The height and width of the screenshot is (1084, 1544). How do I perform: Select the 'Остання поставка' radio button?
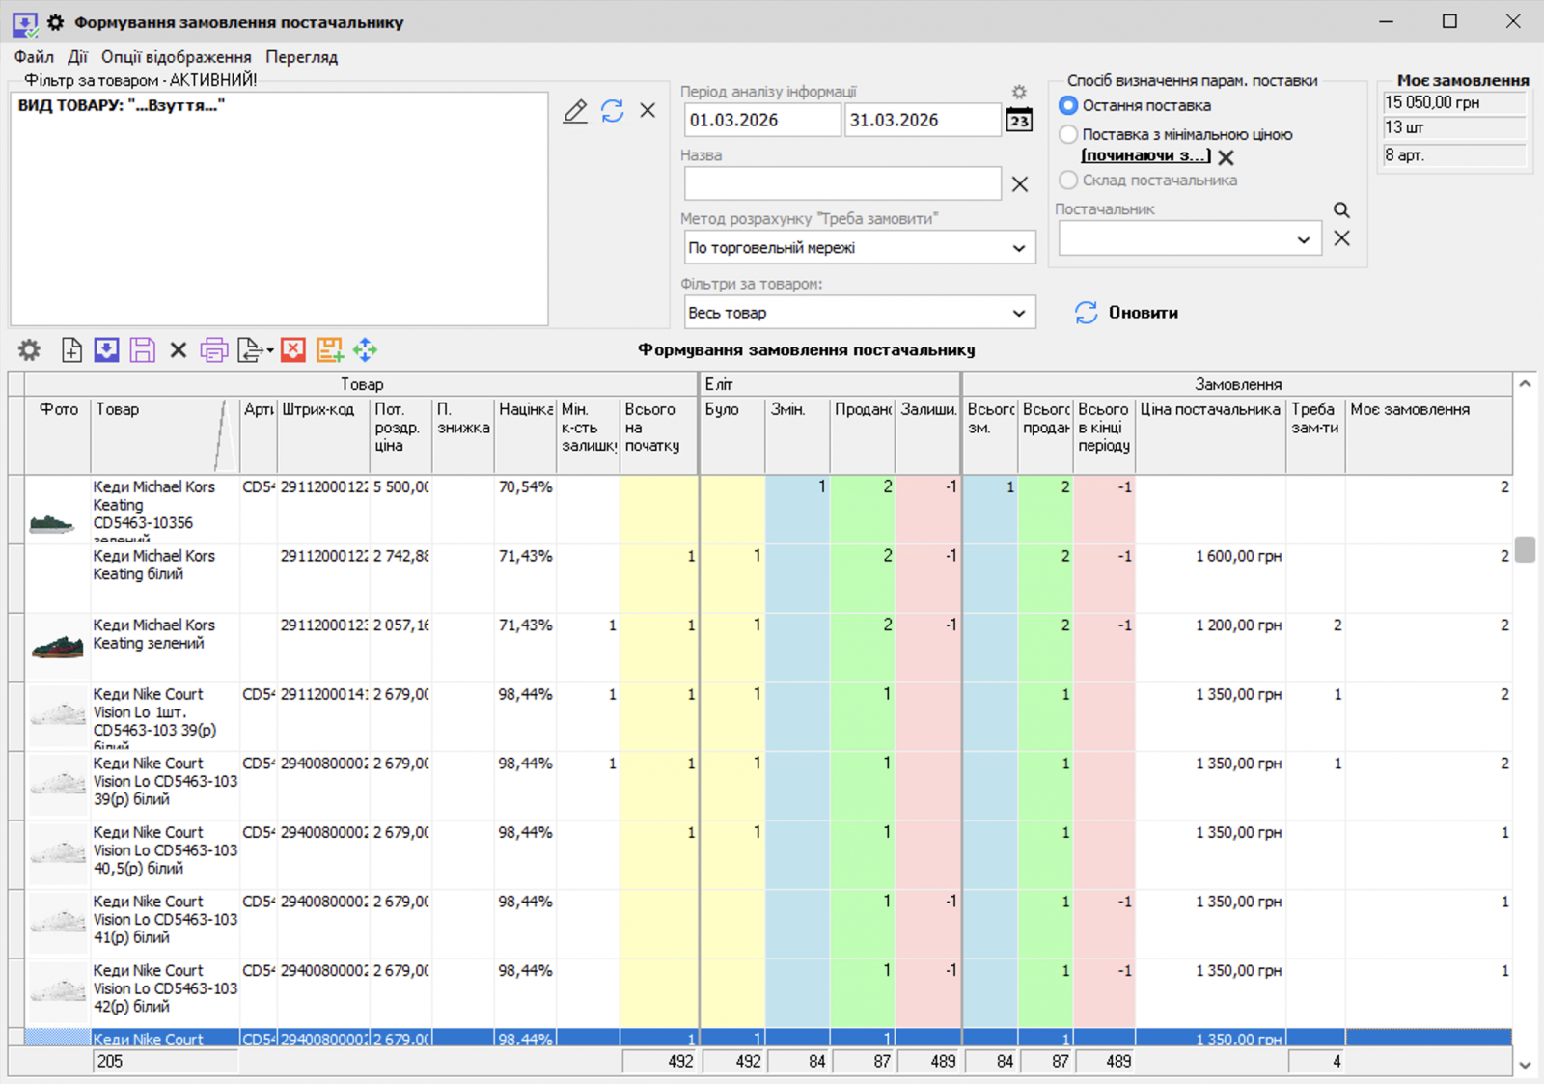pos(1068,105)
